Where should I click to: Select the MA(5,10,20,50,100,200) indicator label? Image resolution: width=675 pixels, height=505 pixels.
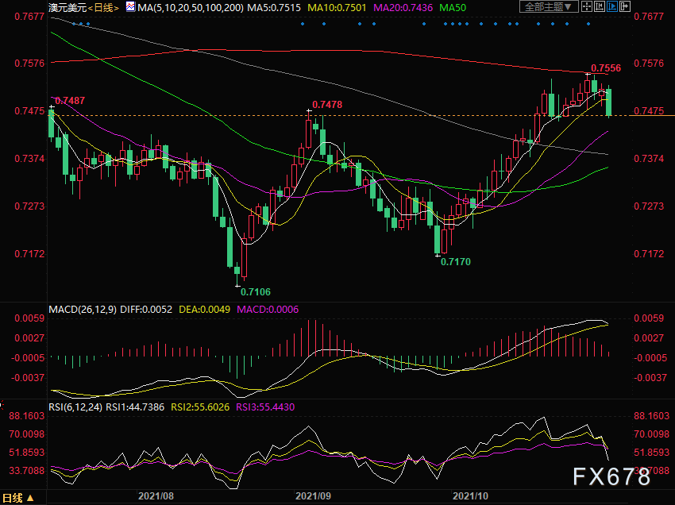(190, 7)
